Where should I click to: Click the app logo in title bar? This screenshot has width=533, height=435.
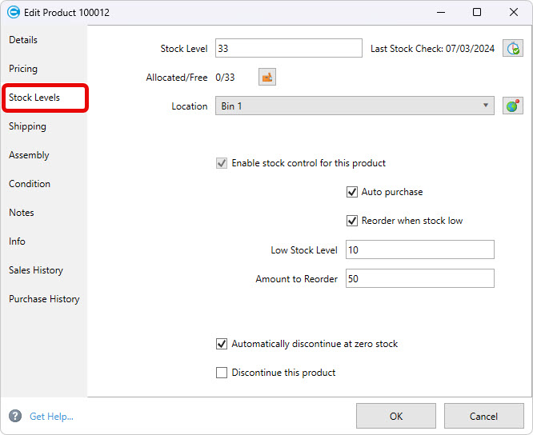pos(13,13)
